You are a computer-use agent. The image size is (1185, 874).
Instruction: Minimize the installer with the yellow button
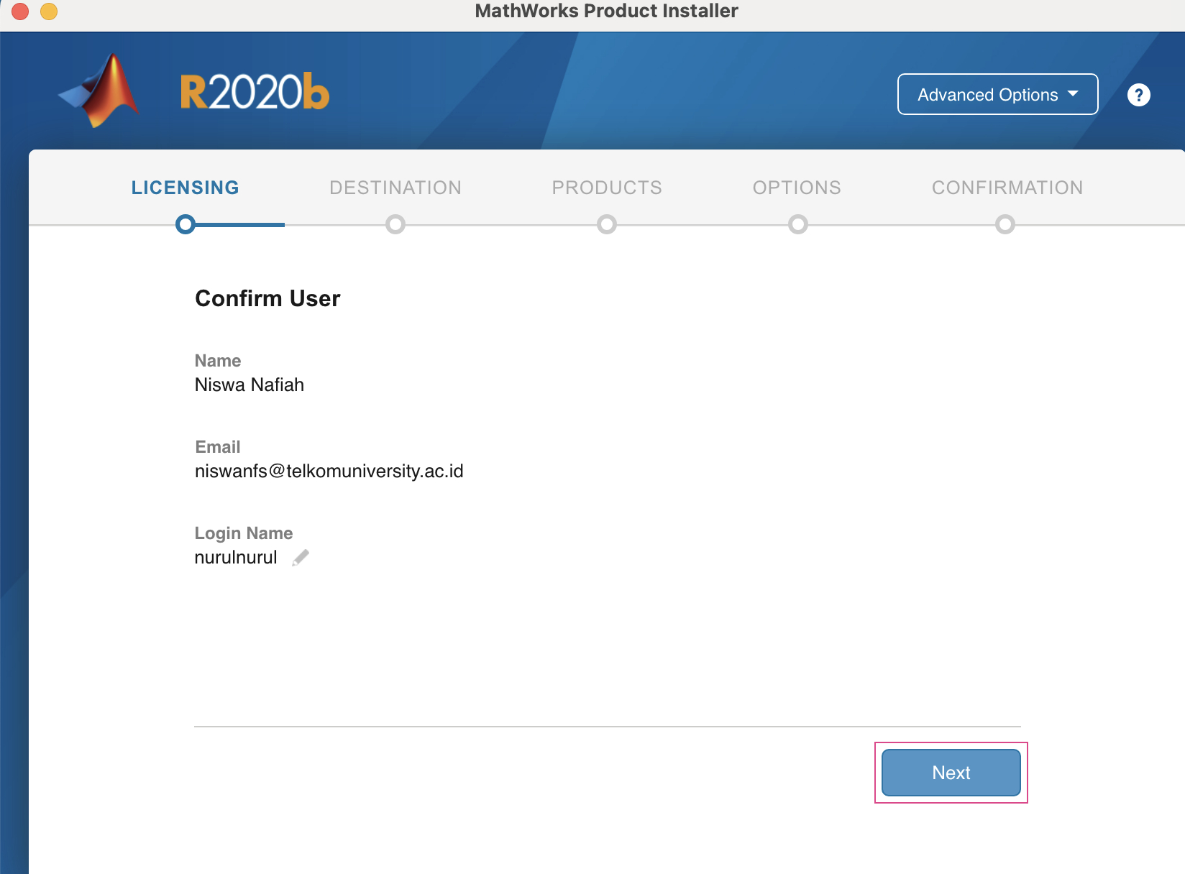[49, 11]
